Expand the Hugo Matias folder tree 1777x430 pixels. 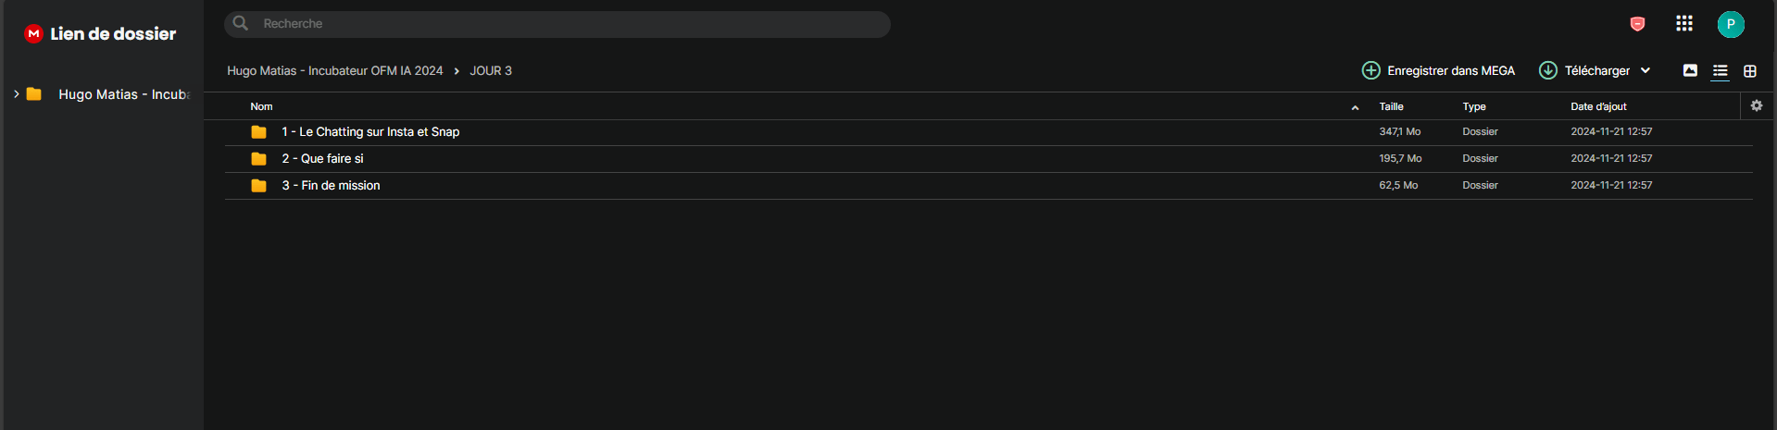click(17, 94)
